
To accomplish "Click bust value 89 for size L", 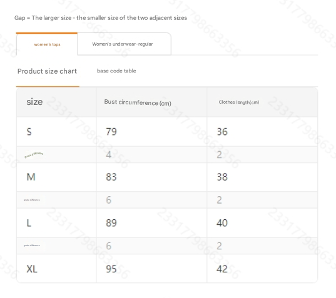I will pyautogui.click(x=111, y=223).
